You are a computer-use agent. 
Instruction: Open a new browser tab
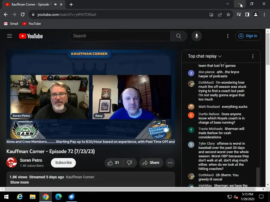click(71, 4)
